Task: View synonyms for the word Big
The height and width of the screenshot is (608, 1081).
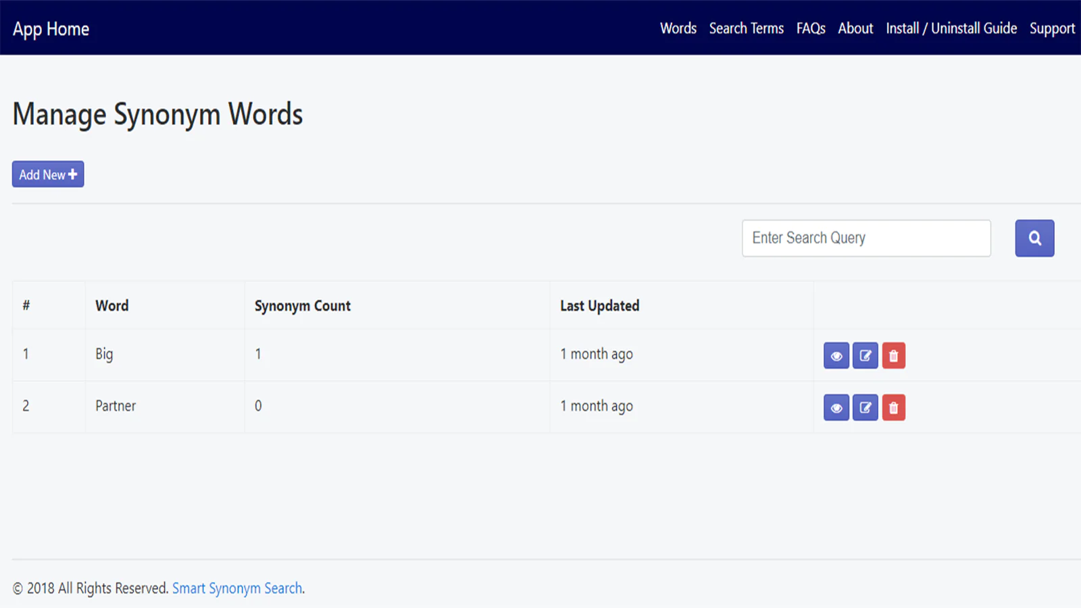Action: (836, 356)
